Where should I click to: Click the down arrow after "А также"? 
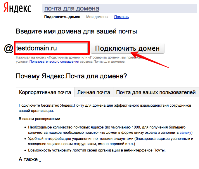point(40,160)
